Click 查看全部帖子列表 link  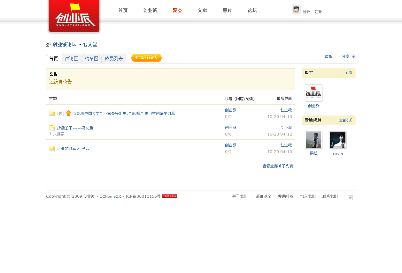278,166
